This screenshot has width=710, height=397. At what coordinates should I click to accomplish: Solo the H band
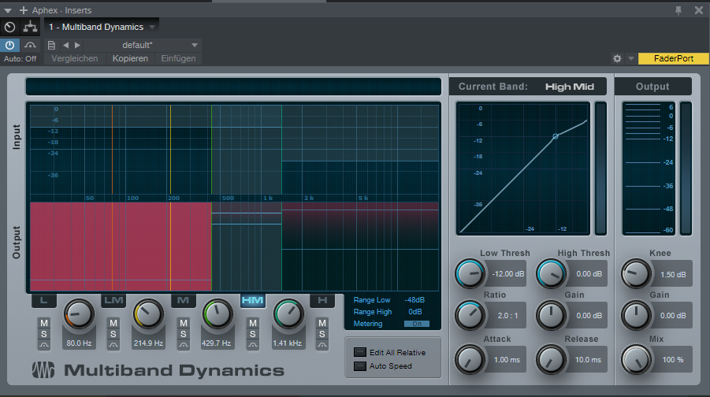(322, 334)
